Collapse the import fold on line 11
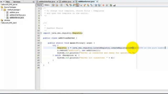 coord(41,33)
